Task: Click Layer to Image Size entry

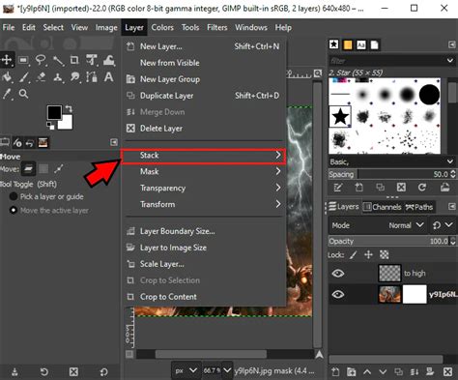Action: (x=204, y=248)
